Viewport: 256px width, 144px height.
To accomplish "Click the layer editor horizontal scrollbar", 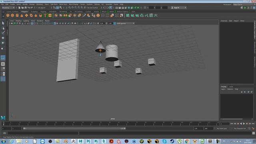I will pos(232,119).
